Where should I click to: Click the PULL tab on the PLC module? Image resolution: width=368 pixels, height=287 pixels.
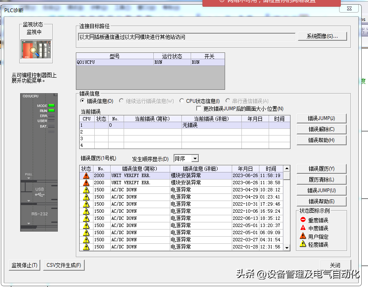tap(29, 175)
